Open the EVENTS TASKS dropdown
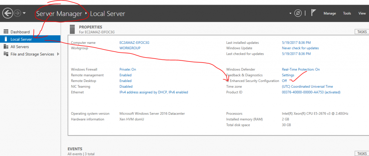The height and width of the screenshot is (156, 369). click(361, 153)
